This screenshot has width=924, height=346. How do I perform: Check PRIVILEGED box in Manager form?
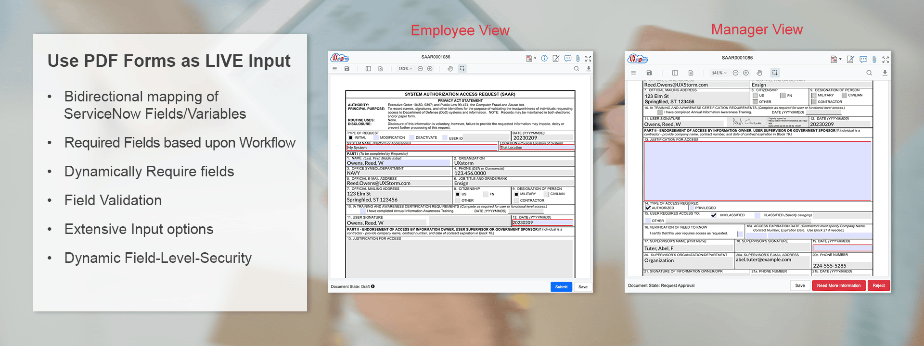point(691,208)
